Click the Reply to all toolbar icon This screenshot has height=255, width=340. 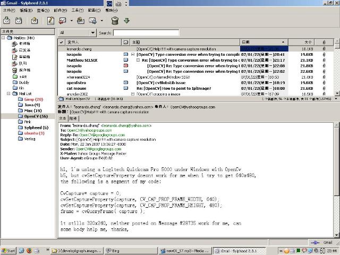pos(81,21)
